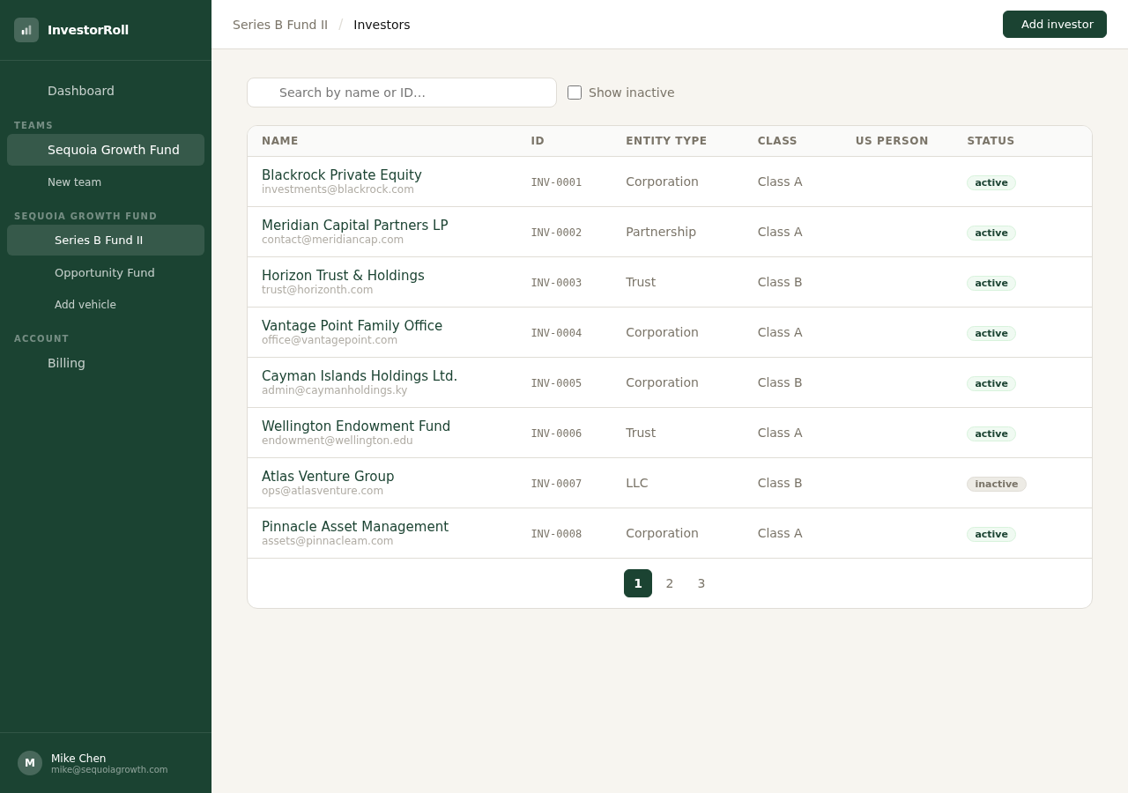
Task: Click the InvestorRoll logo icon
Action: [26, 29]
